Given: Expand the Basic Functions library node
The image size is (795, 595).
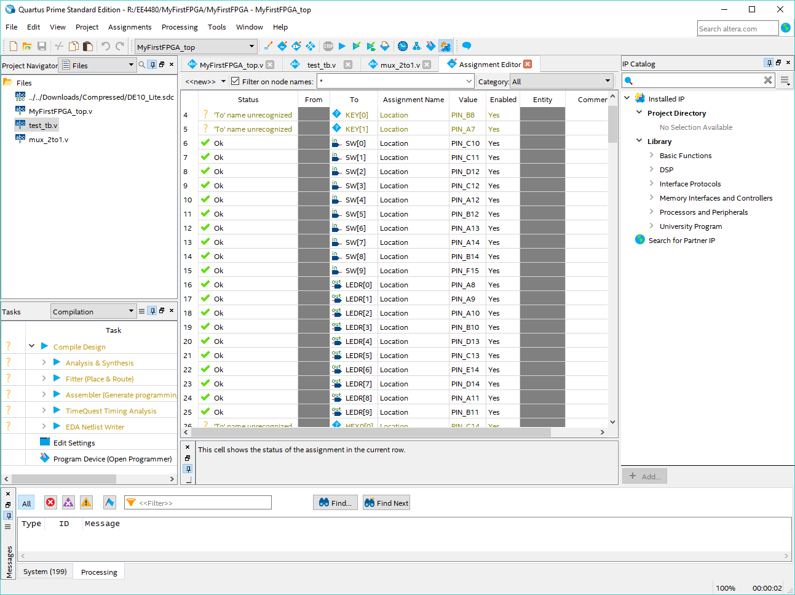Looking at the screenshot, I should coord(652,156).
